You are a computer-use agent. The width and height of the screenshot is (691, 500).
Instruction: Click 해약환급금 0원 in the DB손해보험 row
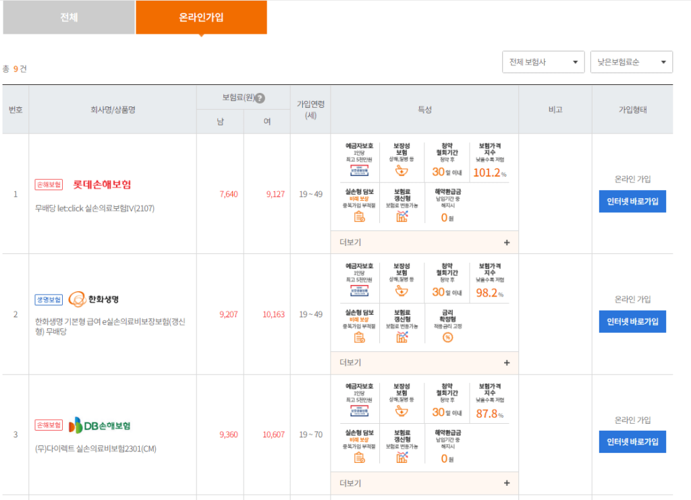(x=448, y=446)
